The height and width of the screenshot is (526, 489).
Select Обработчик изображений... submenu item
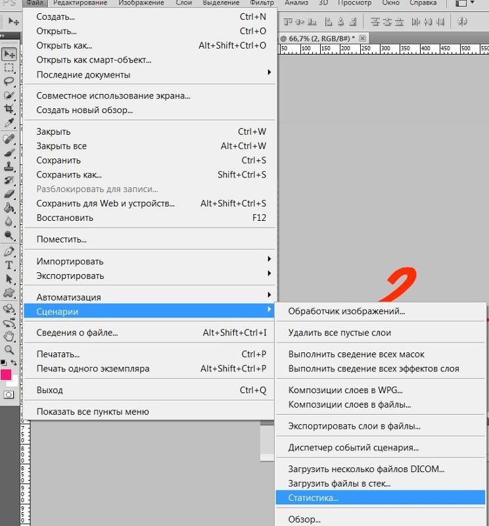click(381, 311)
